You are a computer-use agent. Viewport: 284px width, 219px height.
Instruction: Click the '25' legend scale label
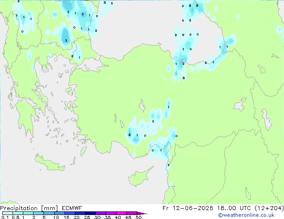[x=87, y=217]
